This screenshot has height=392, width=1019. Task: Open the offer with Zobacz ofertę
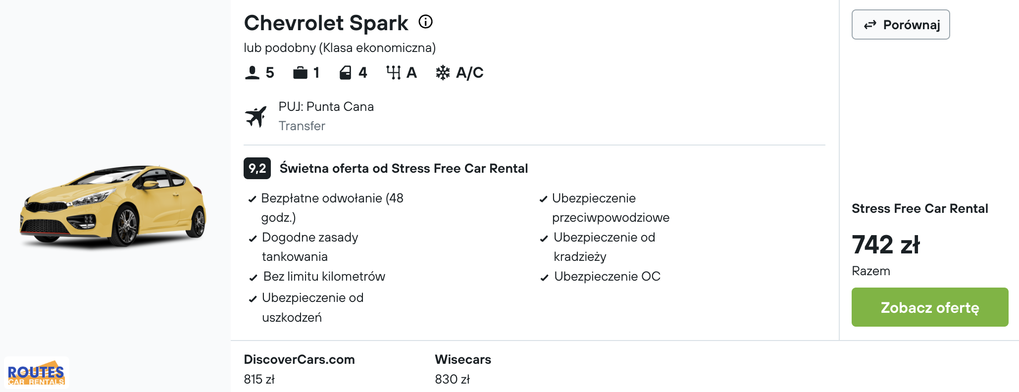930,307
